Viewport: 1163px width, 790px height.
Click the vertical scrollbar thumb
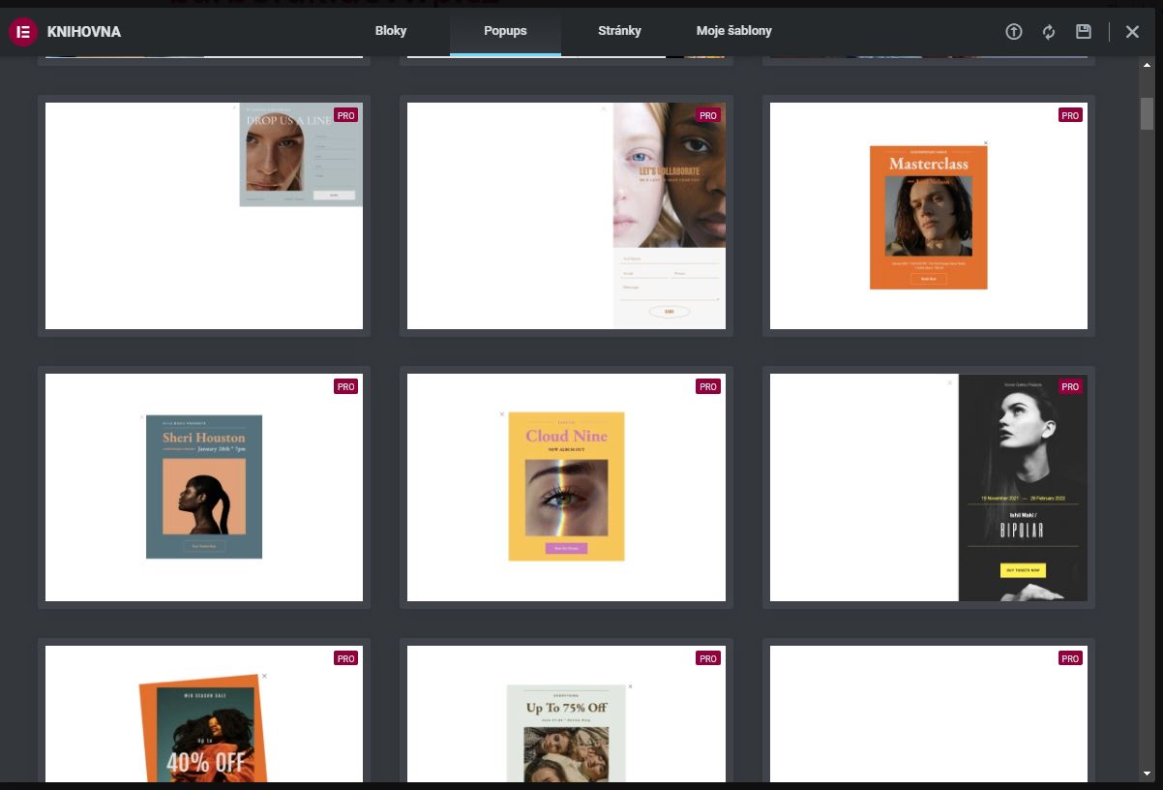(1148, 112)
